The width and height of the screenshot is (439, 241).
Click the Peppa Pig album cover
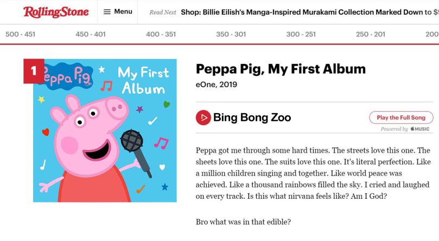(x=105, y=131)
